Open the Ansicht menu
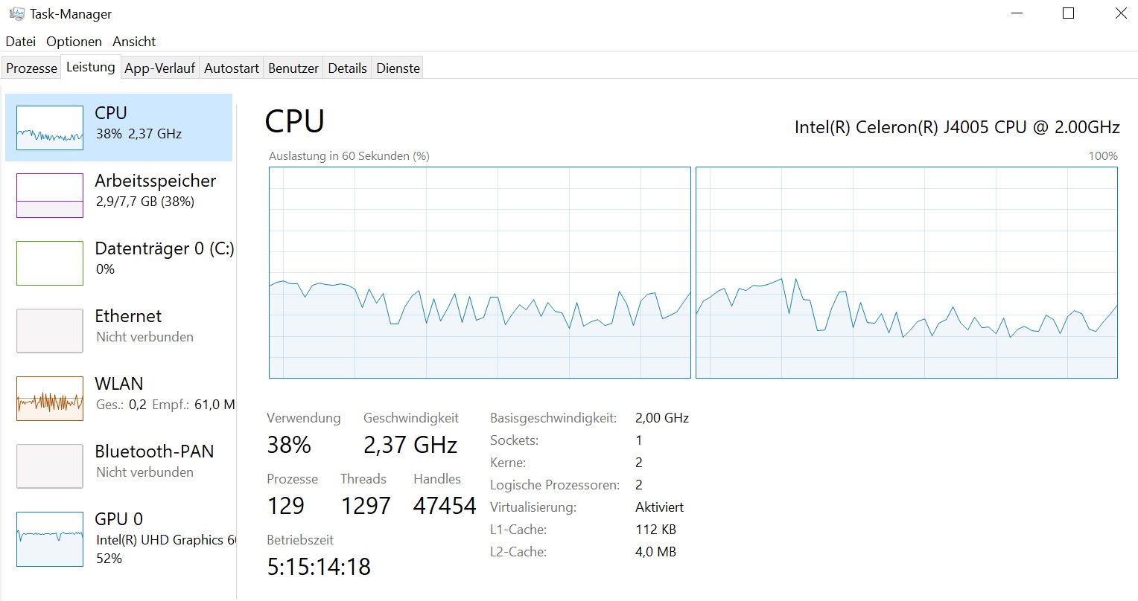 point(134,42)
